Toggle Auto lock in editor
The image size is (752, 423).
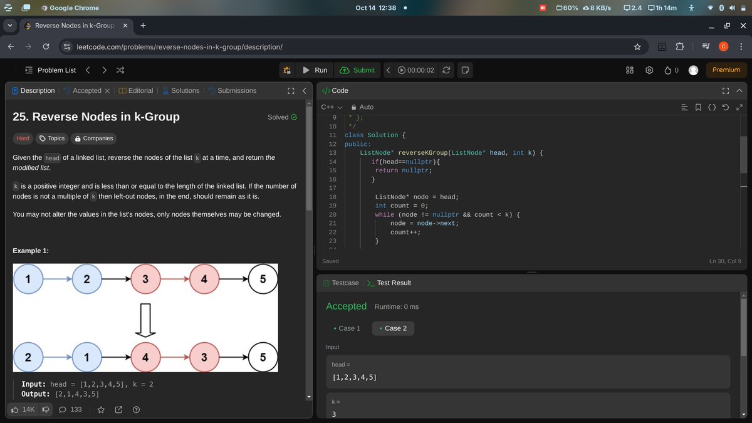click(363, 107)
